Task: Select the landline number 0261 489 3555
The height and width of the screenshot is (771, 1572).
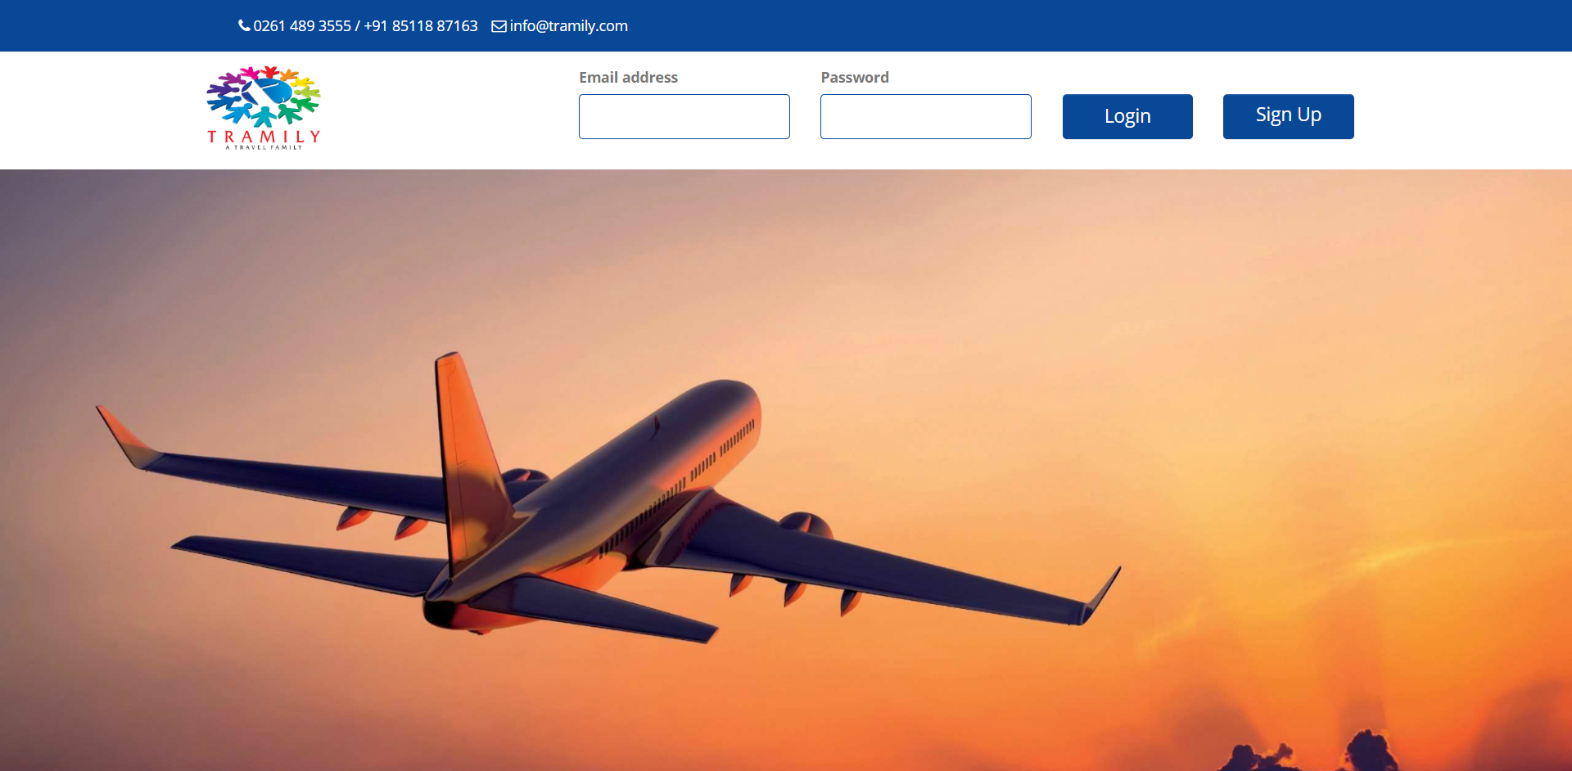Action: pos(302,25)
